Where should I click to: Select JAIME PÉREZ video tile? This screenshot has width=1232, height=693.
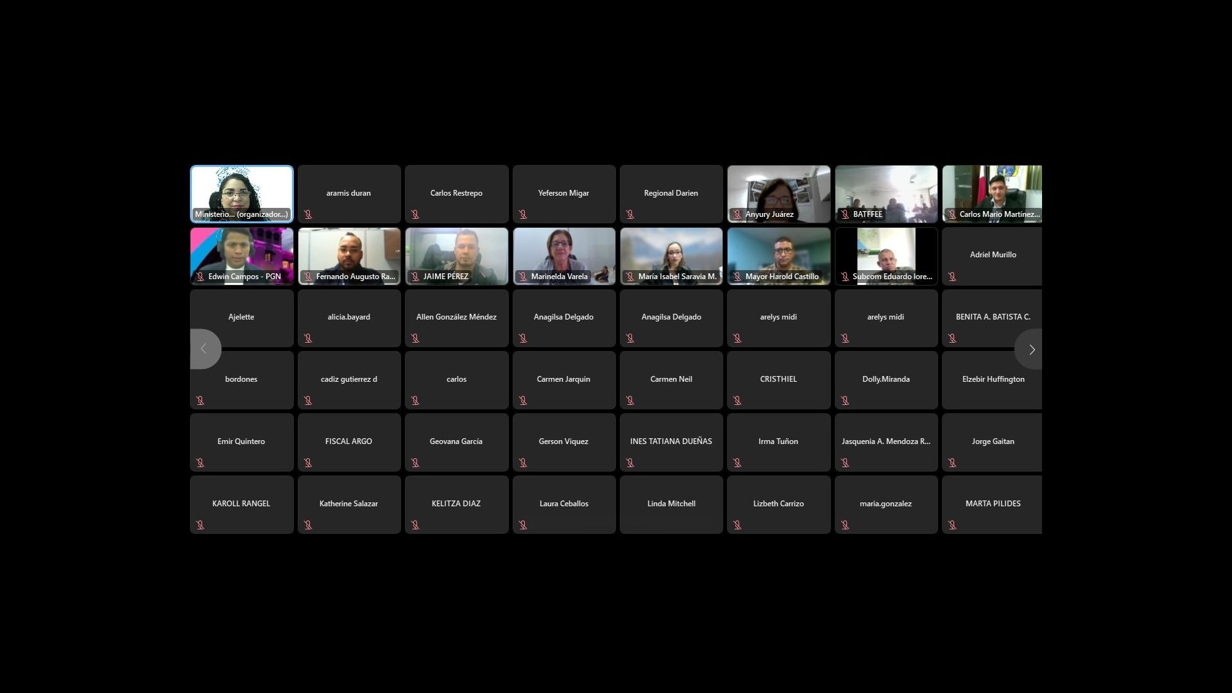pos(456,255)
